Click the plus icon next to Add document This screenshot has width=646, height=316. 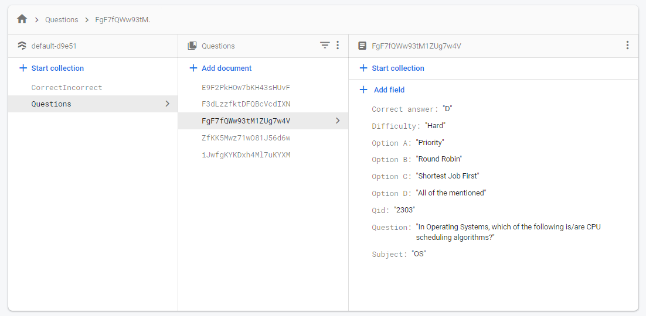(193, 68)
